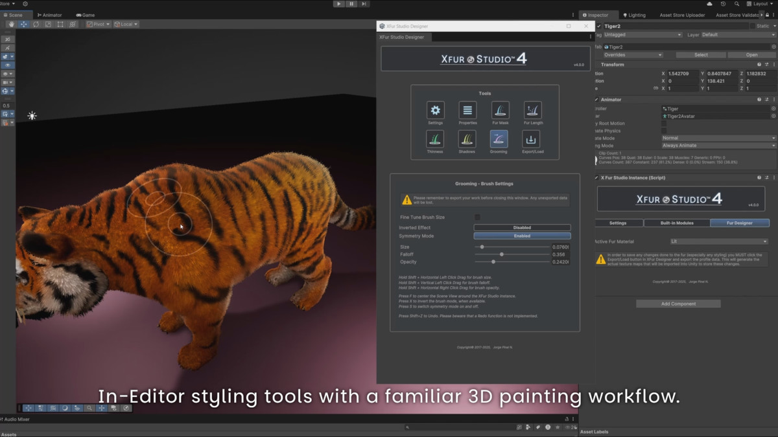Select the Transform tool in Scene toolbar
778x437 pixels.
coord(73,24)
